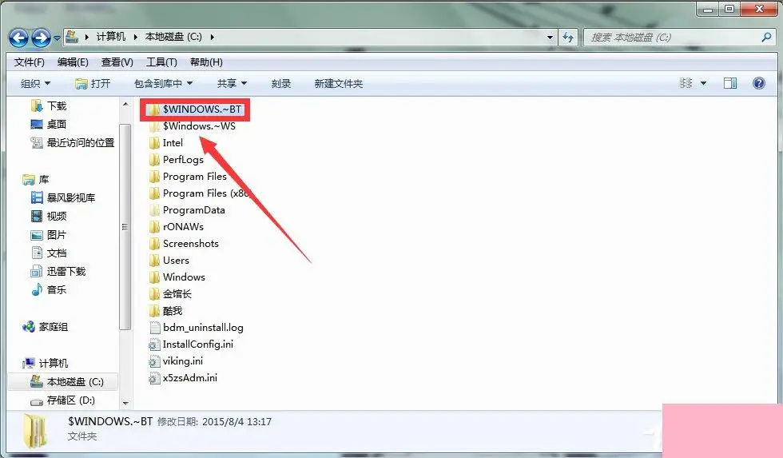Screen dimensions: 783x458
Task: Select 最近访问的位置 in the sidebar
Action: [73, 142]
